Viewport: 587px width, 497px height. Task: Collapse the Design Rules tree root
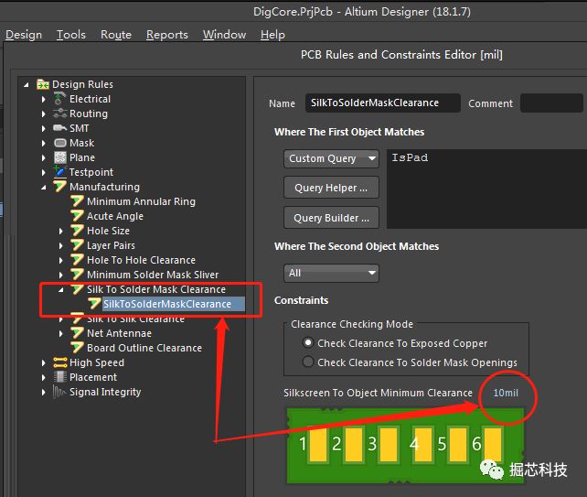(27, 85)
